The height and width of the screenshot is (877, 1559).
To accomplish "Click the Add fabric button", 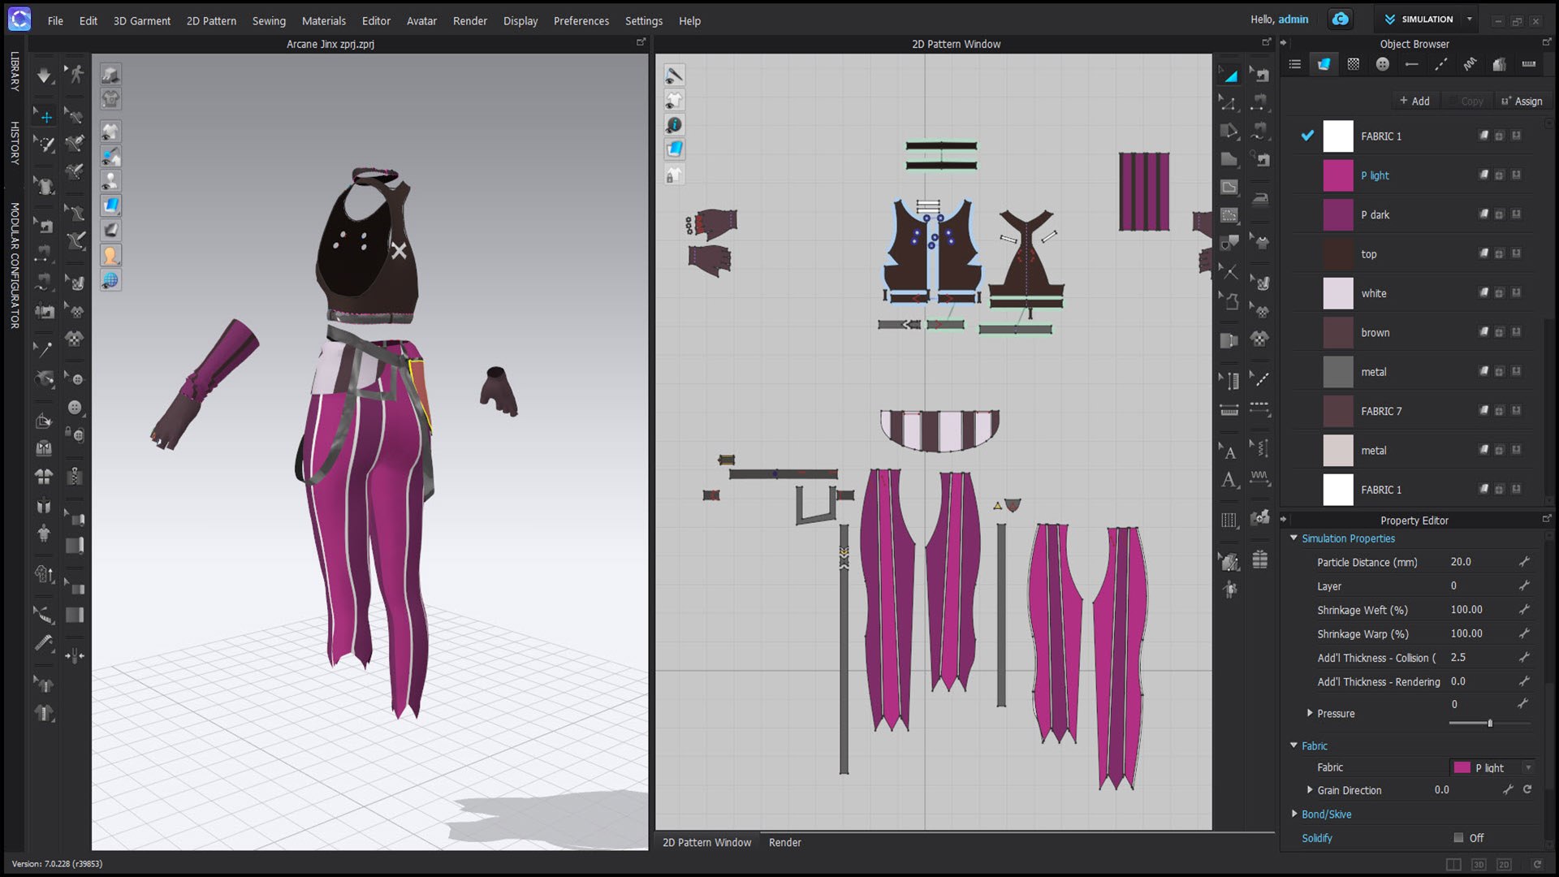I will [1414, 101].
